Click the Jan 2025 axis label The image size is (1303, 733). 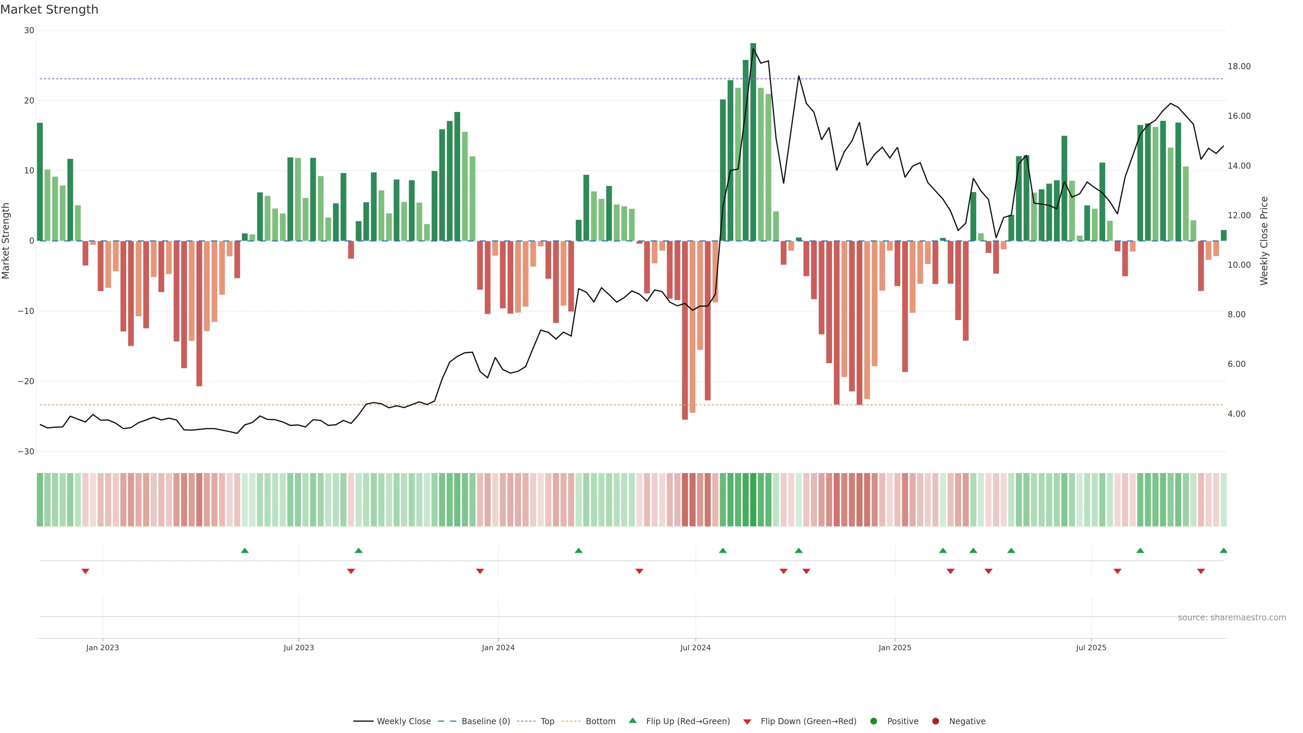[x=895, y=647]
